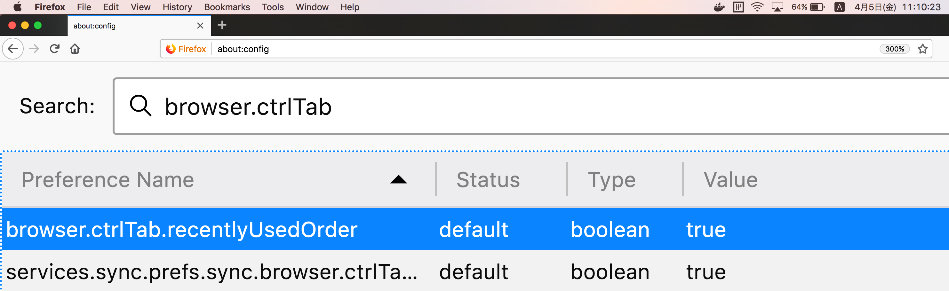
Task: Reload the about:config page
Action: (x=54, y=49)
